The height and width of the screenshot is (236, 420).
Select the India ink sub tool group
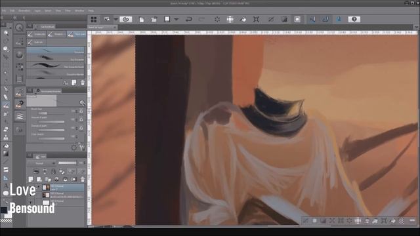tap(37, 42)
